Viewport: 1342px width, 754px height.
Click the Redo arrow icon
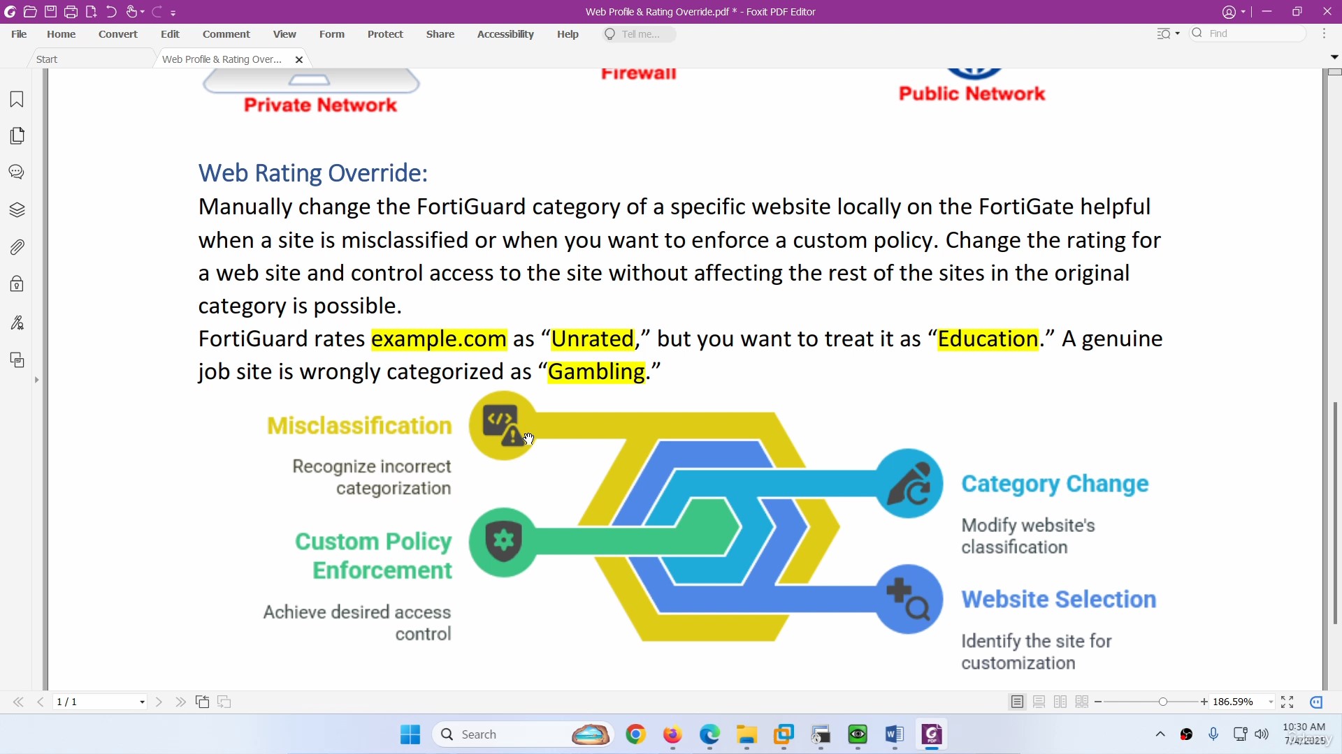pos(157,12)
